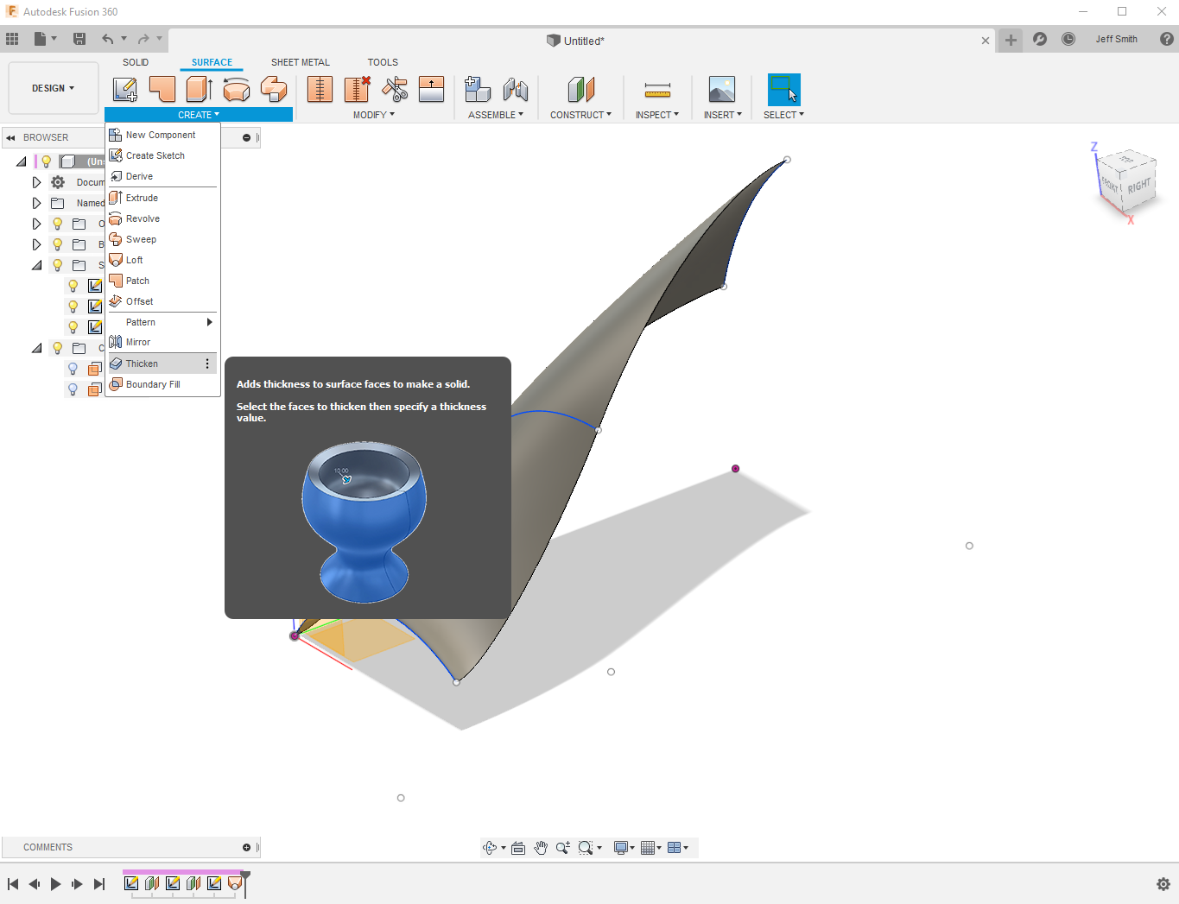Open the MODIFY dropdown menu
Image resolution: width=1179 pixels, height=904 pixels.
click(x=373, y=115)
